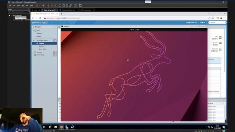Viewport: 235px width, 132px height.
Task: Open Storage in the Navigator
Action: pos(39,52)
